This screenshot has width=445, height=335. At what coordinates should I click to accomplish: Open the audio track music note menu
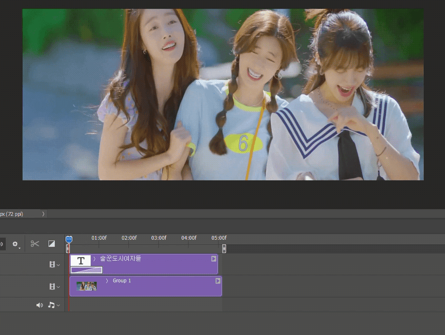[54, 305]
